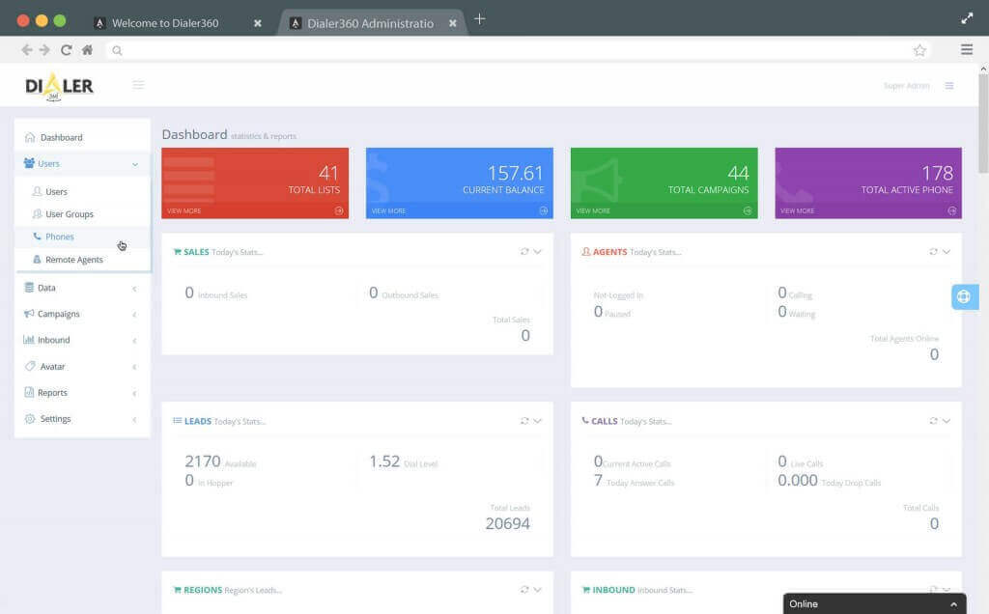
Task: Switch to the Welcome to Dialer360 tab
Action: coord(164,21)
